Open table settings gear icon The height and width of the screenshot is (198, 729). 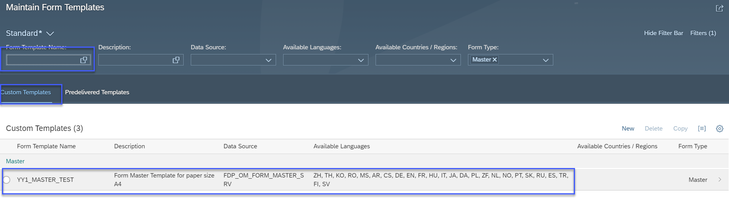point(720,129)
